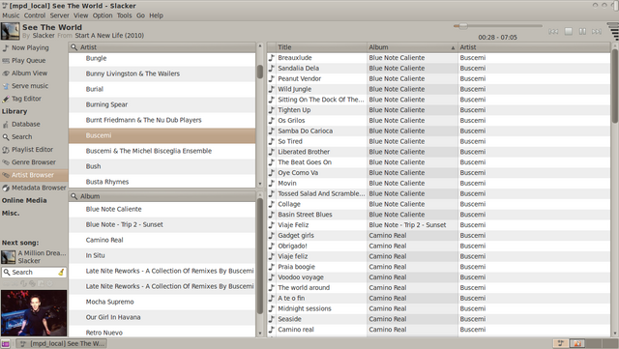619x349 pixels.
Task: Select the Voodoo voyage track
Action: (x=438, y=277)
